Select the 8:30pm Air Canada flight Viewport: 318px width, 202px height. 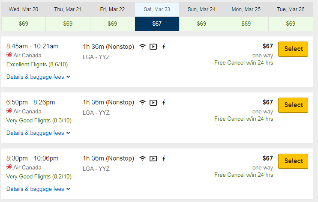293,161
